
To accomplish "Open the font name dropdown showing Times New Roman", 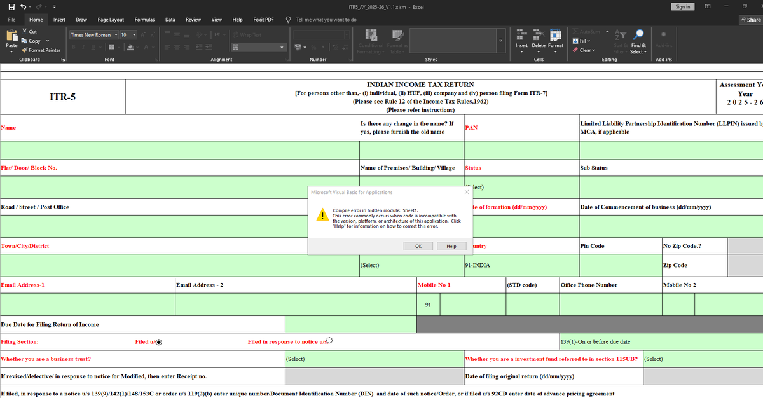I will pyautogui.click(x=116, y=34).
